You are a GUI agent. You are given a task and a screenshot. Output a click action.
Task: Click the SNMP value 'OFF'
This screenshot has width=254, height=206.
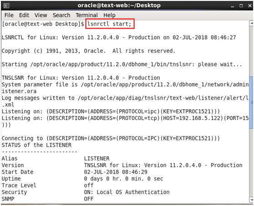(89, 199)
